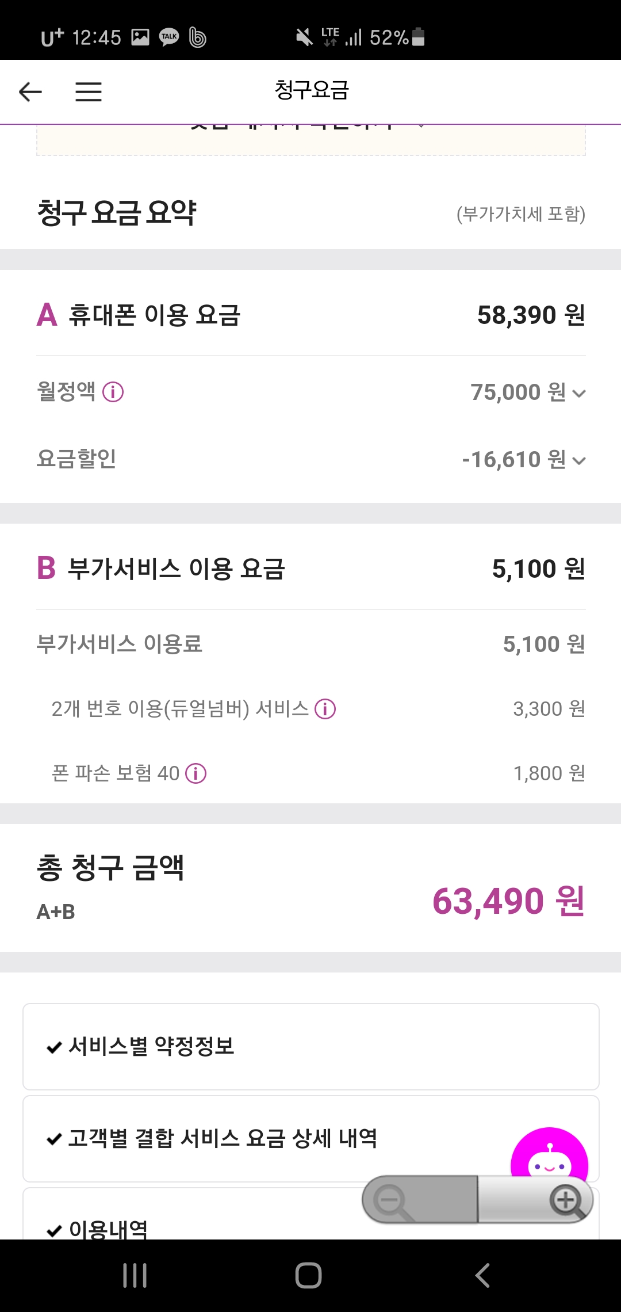Select the 휴대폰 이용 요금 row
This screenshot has height=1312, width=621.
pos(310,315)
